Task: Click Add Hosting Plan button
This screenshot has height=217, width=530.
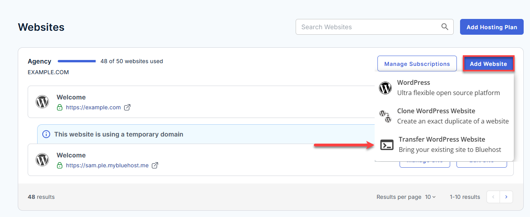Action: [492, 27]
